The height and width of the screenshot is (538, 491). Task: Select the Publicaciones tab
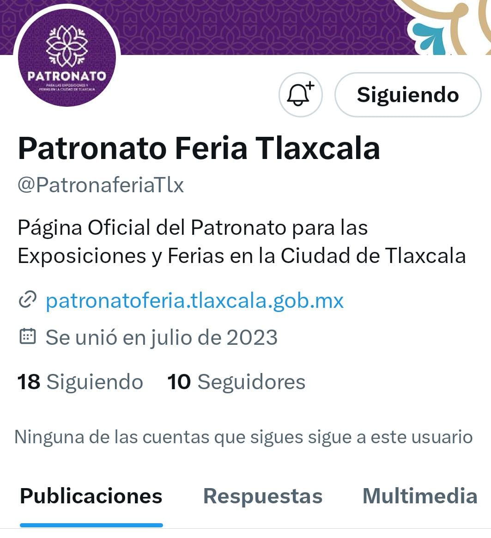click(x=91, y=496)
